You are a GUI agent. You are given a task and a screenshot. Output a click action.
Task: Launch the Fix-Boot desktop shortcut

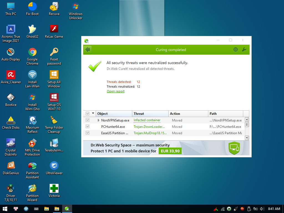coord(32,9)
